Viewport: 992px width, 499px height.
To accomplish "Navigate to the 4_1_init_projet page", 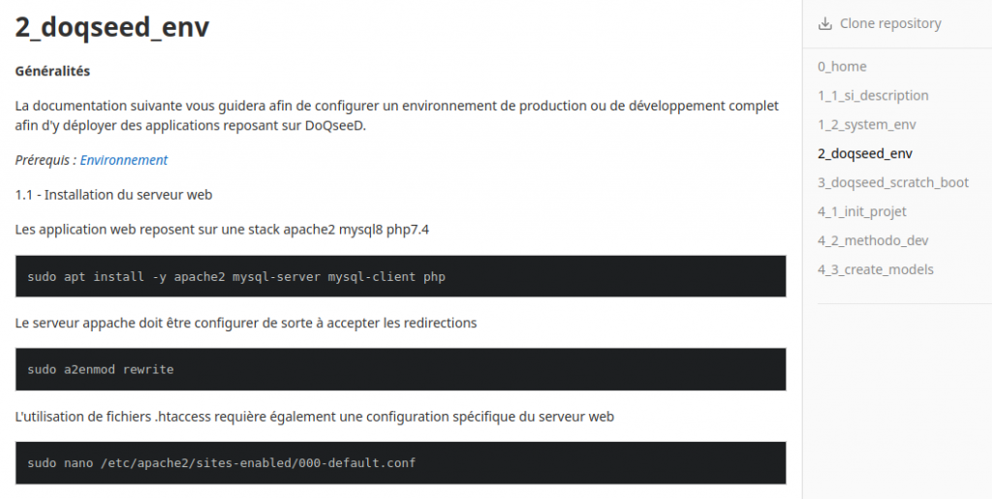I will (x=861, y=212).
